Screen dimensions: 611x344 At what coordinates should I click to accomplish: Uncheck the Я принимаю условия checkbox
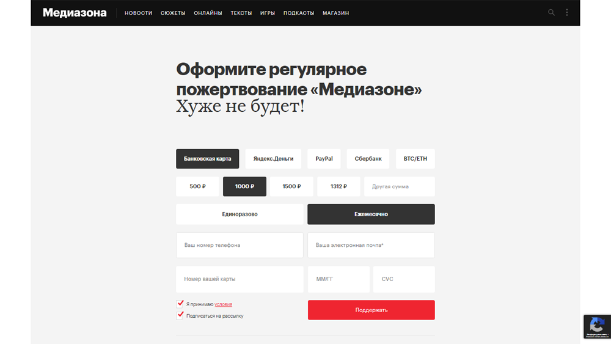click(x=180, y=304)
